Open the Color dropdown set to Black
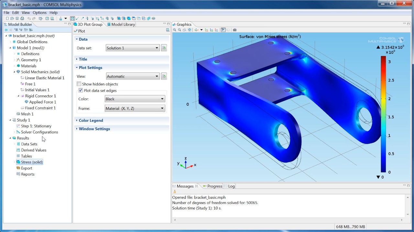The width and height of the screenshot is (414, 232). (x=135, y=99)
